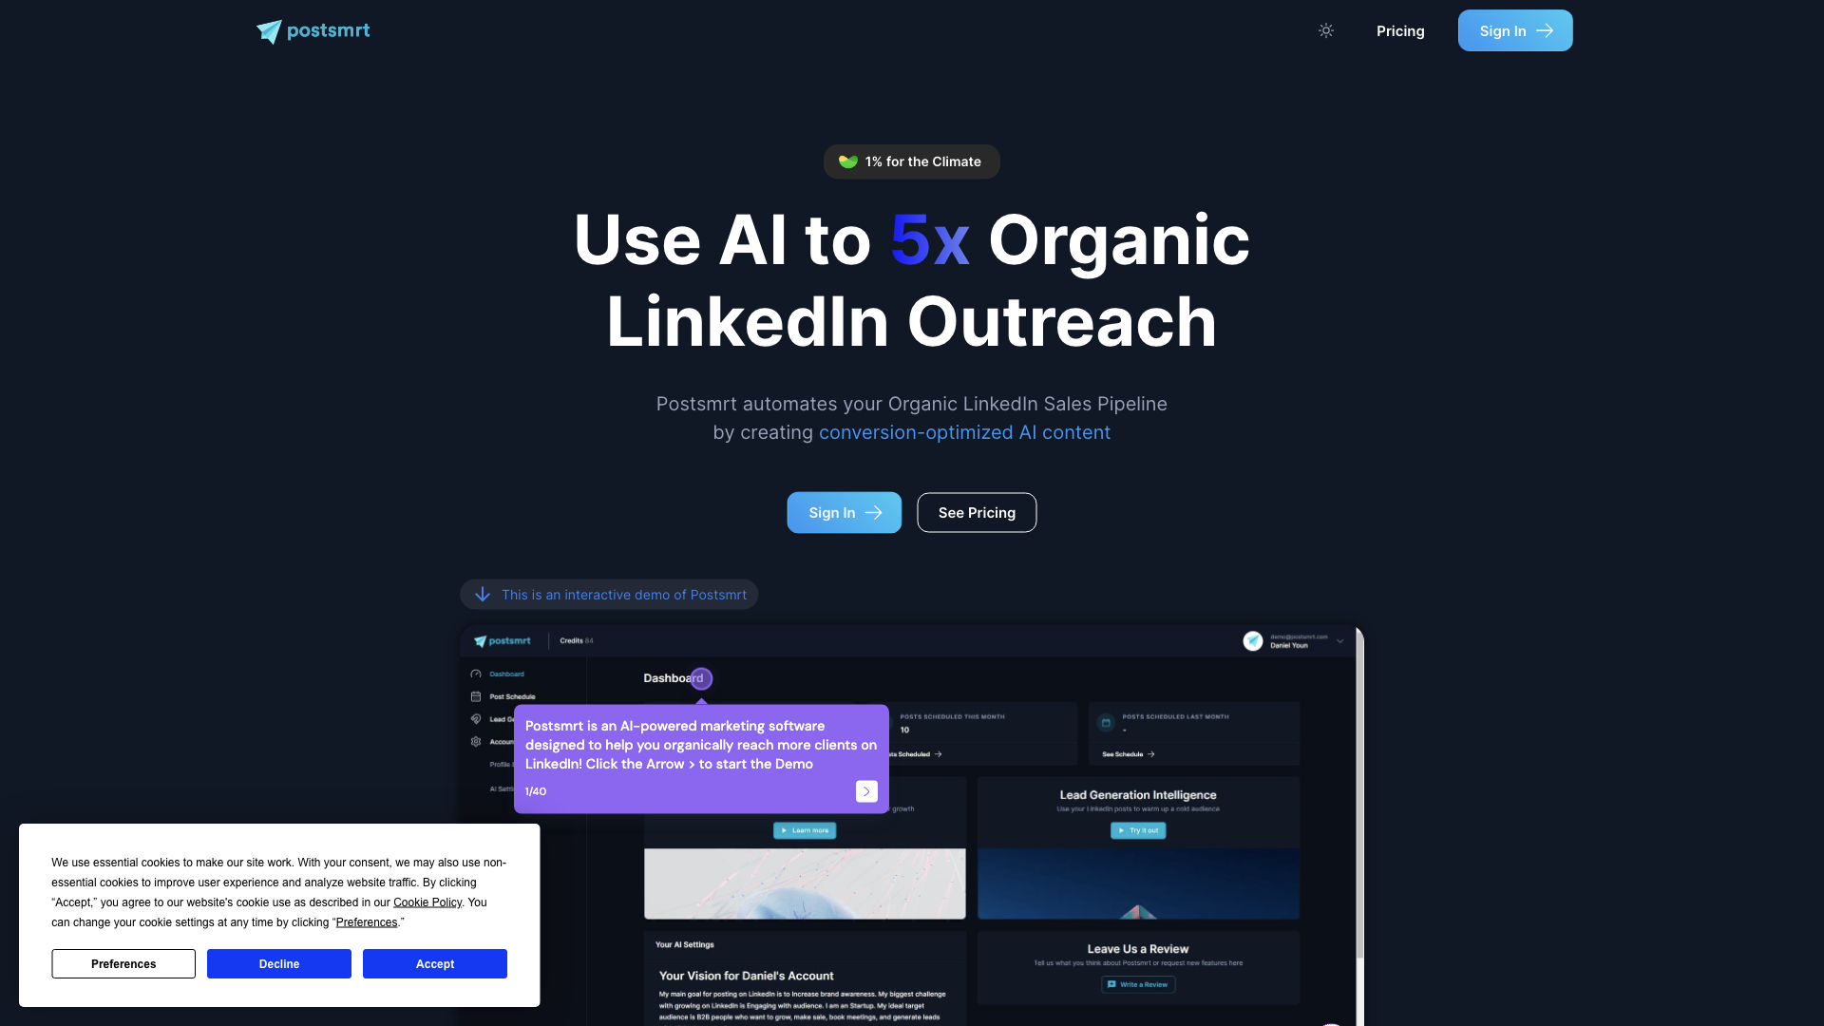Click the forward arrow in demo tooltip
1824x1026 pixels.
pos(867,791)
